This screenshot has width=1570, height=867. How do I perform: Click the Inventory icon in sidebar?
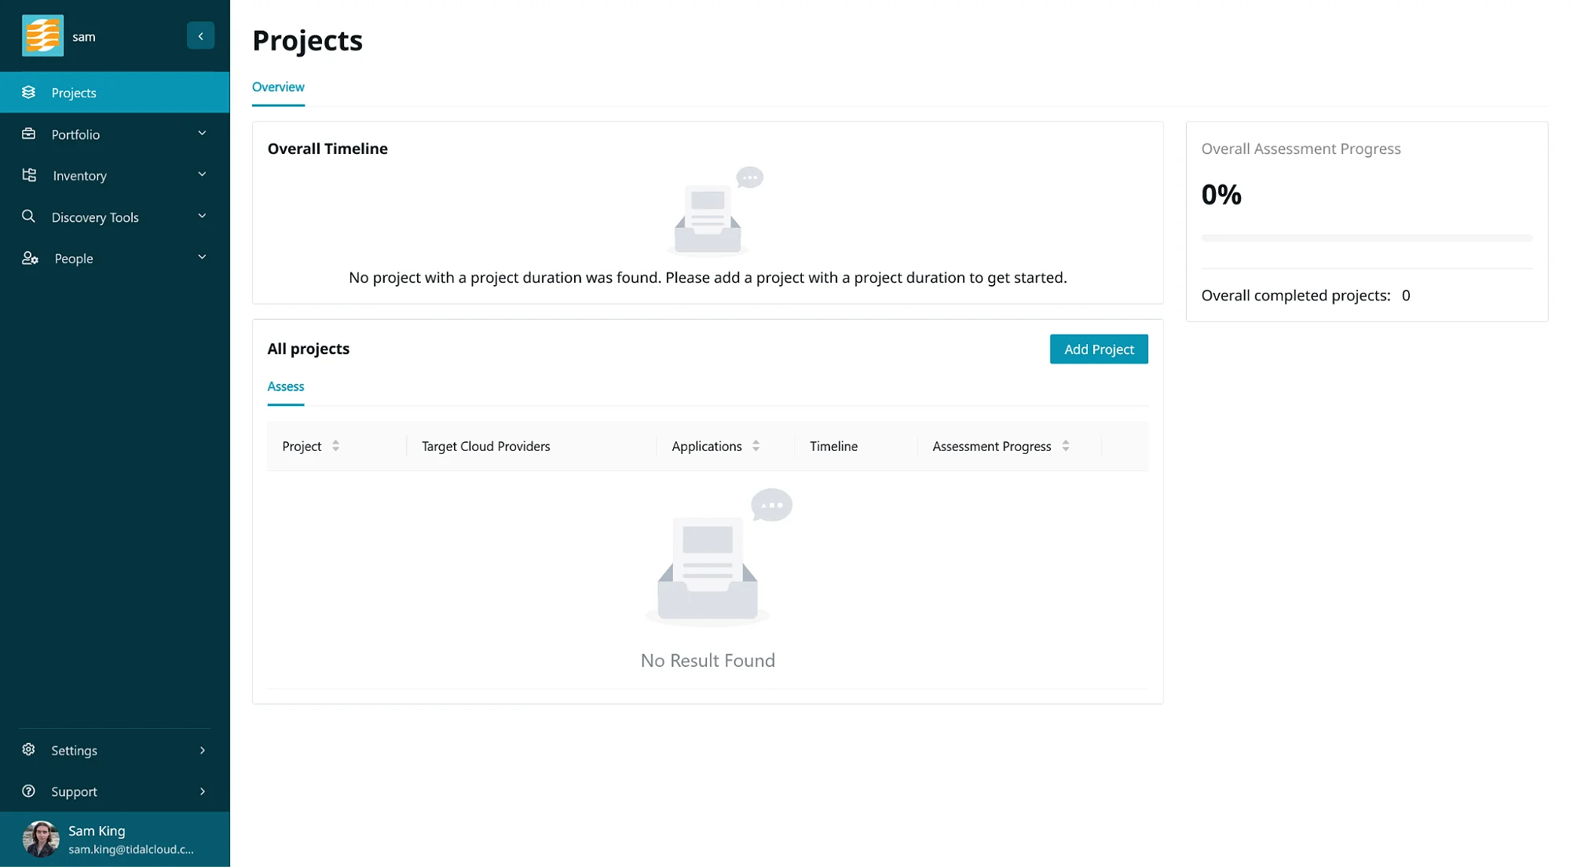coord(29,174)
